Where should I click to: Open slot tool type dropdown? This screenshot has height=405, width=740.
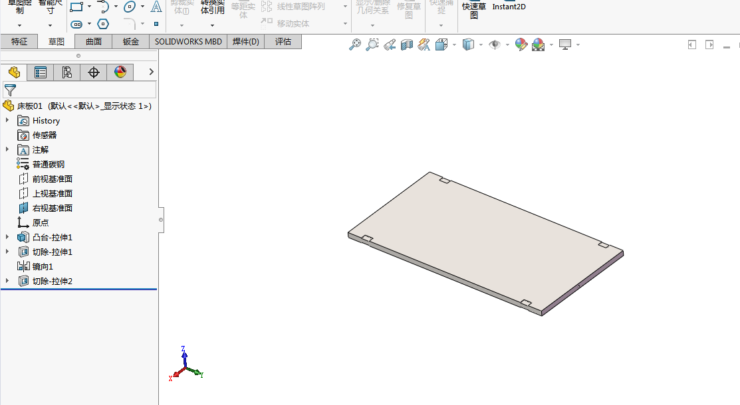pos(89,24)
